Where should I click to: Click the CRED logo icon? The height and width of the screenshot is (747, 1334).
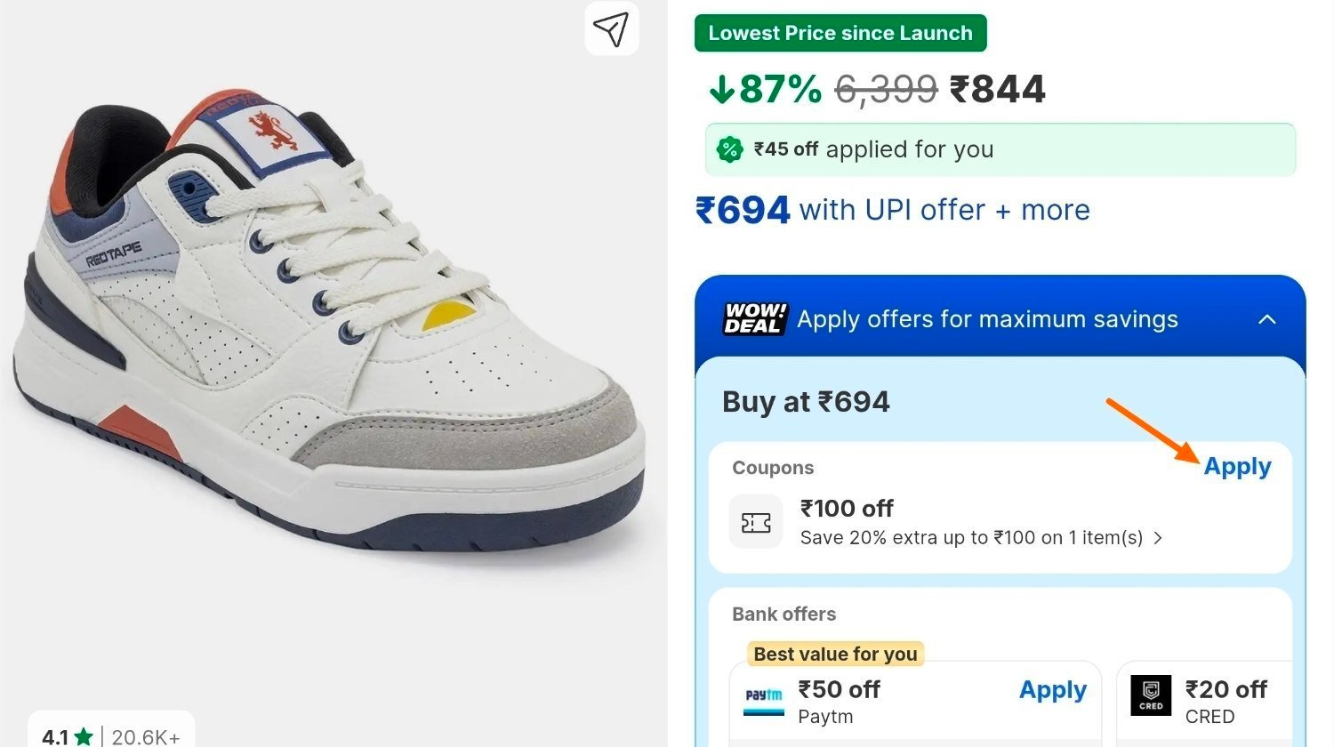1151,695
